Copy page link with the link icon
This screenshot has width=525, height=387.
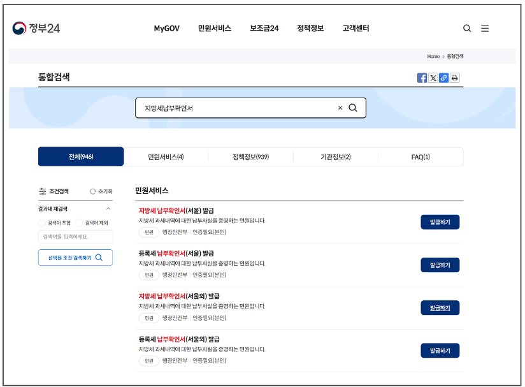tap(443, 78)
